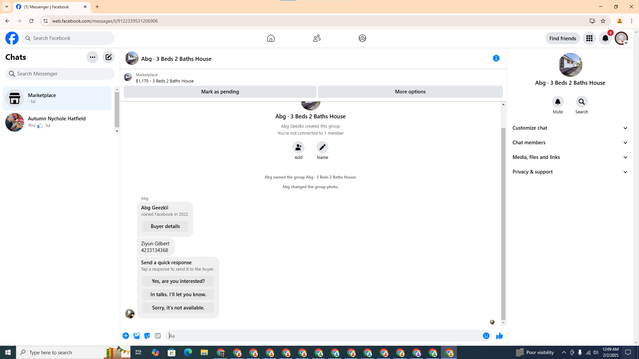Toggle Mute notifications for this chat
This screenshot has height=359, width=639.
tap(557, 102)
